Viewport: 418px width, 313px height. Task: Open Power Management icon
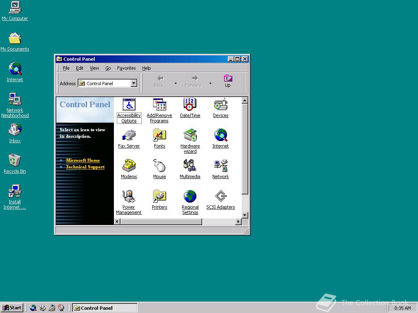coord(129,197)
